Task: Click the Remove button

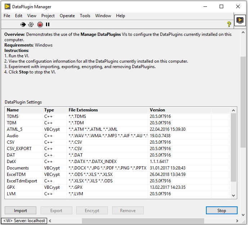Action: coord(128,211)
